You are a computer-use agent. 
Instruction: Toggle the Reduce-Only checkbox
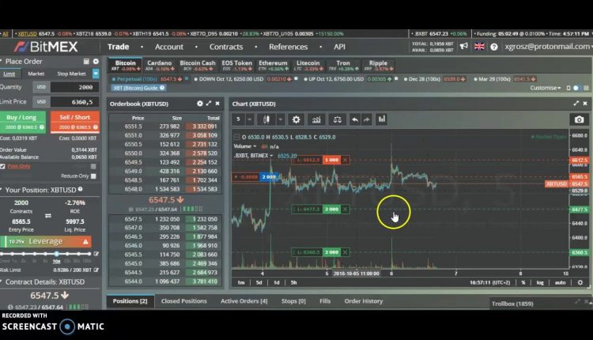point(93,176)
